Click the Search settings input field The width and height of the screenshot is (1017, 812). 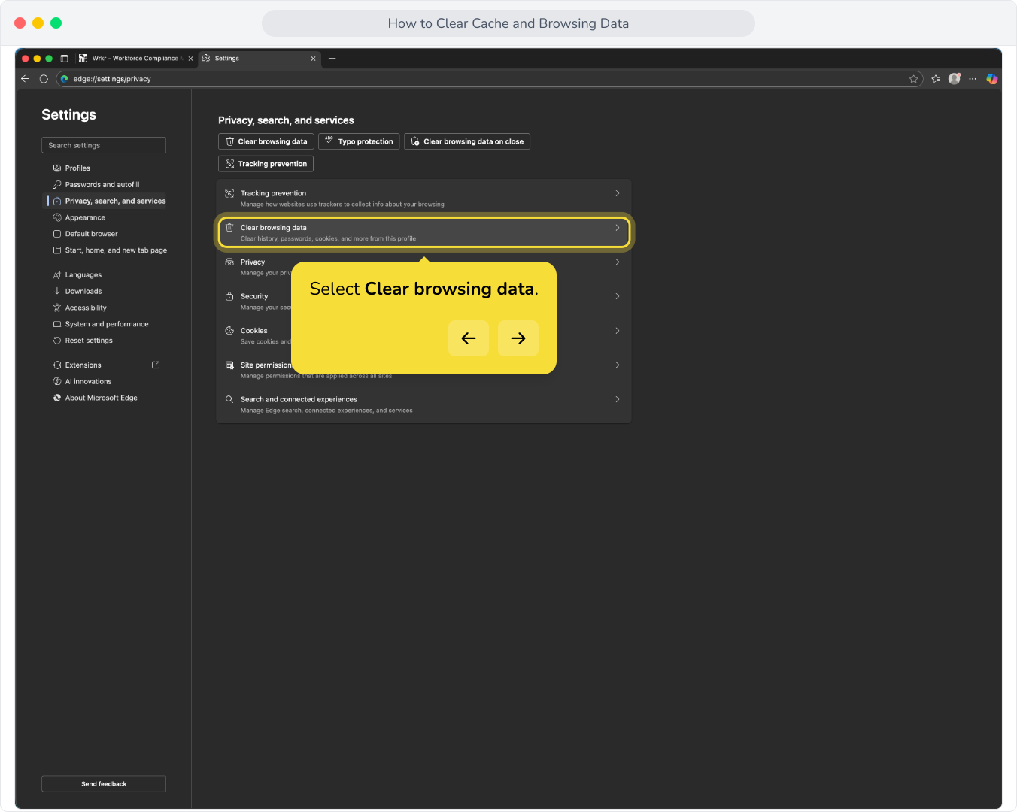(104, 146)
